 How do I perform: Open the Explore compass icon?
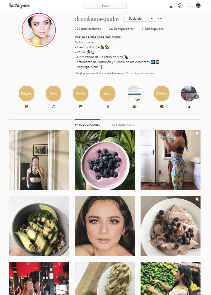tap(180, 6)
